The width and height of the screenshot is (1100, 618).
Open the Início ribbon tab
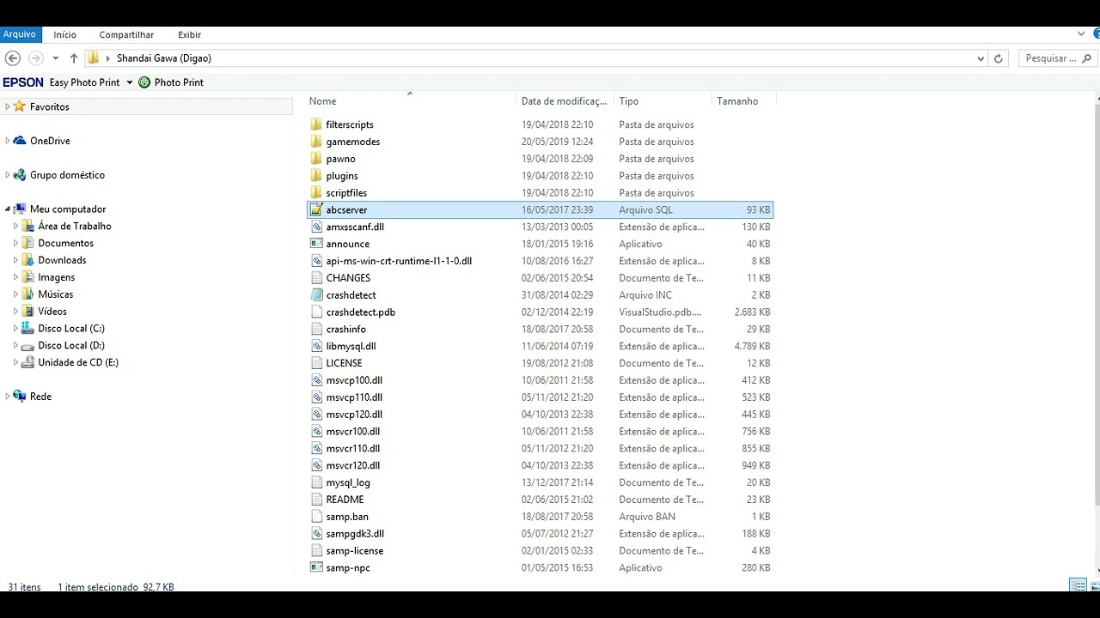(x=64, y=34)
